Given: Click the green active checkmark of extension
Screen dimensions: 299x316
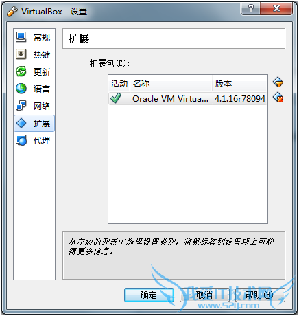Looking at the screenshot, I should pos(116,98).
